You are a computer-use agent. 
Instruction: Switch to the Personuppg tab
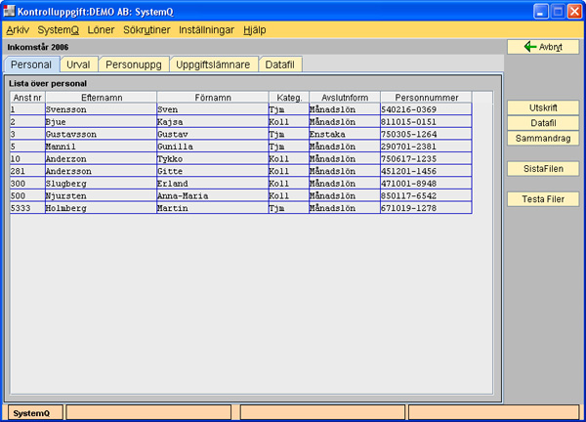click(133, 64)
